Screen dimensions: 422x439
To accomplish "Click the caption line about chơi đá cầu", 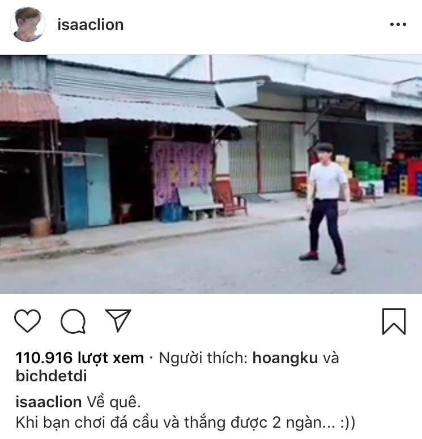I will (x=185, y=423).
